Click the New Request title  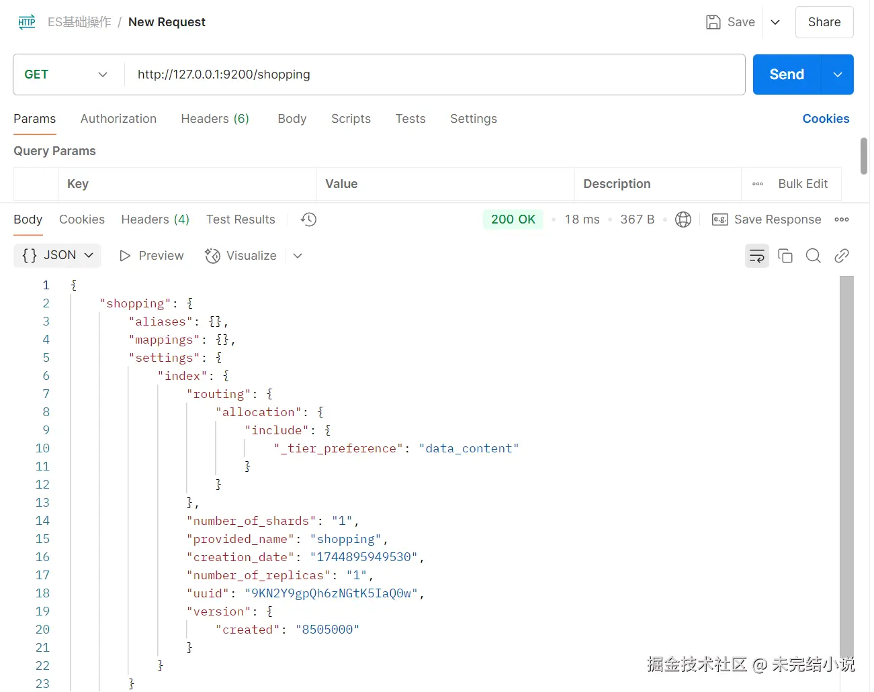(x=167, y=22)
